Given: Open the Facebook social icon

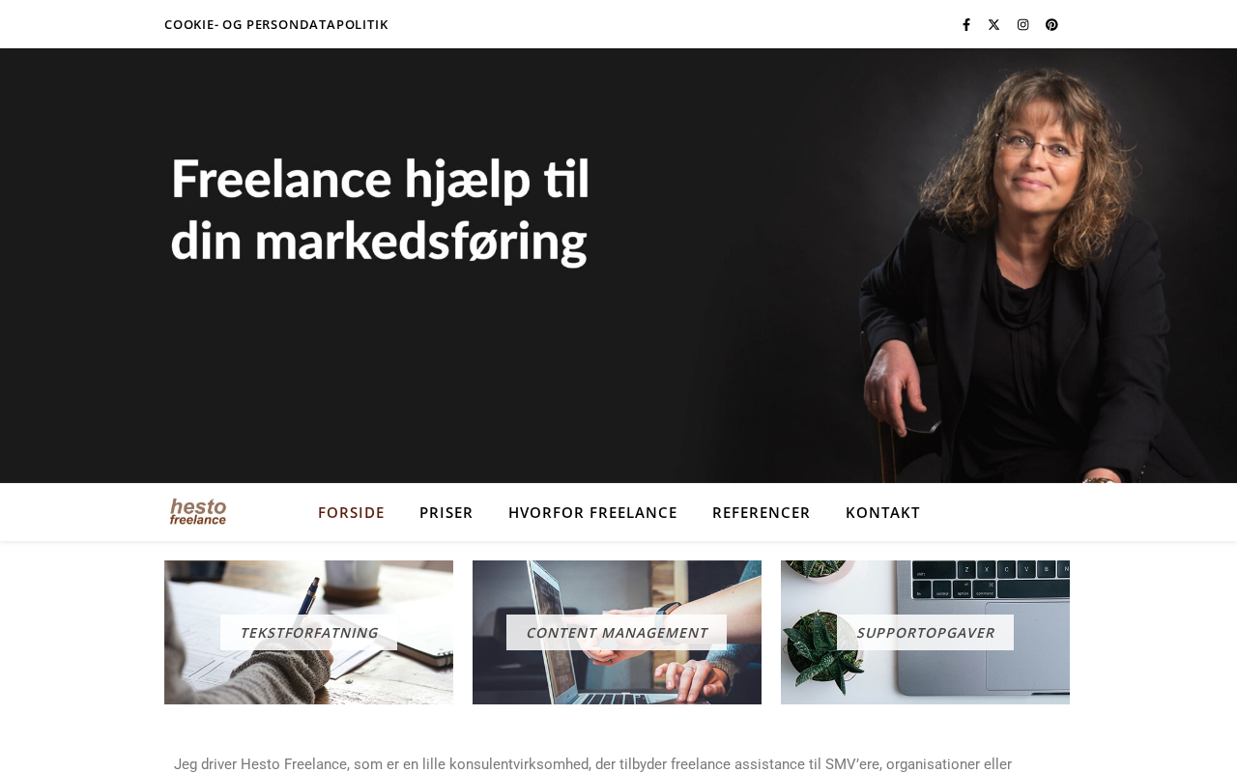Looking at the screenshot, I should (965, 24).
